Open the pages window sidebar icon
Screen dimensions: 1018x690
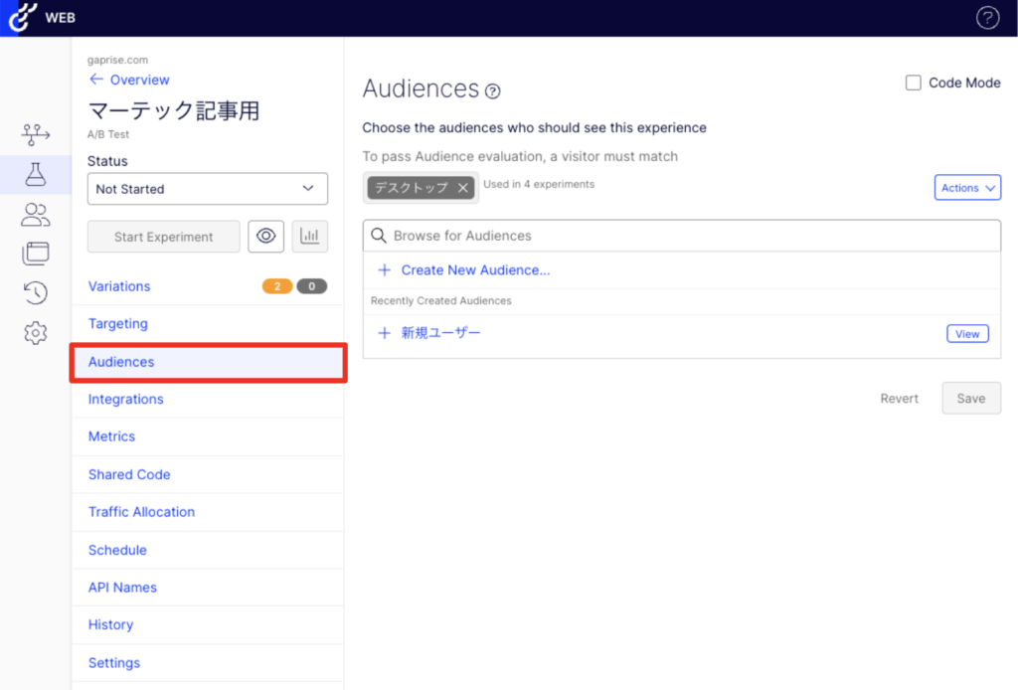(36, 254)
